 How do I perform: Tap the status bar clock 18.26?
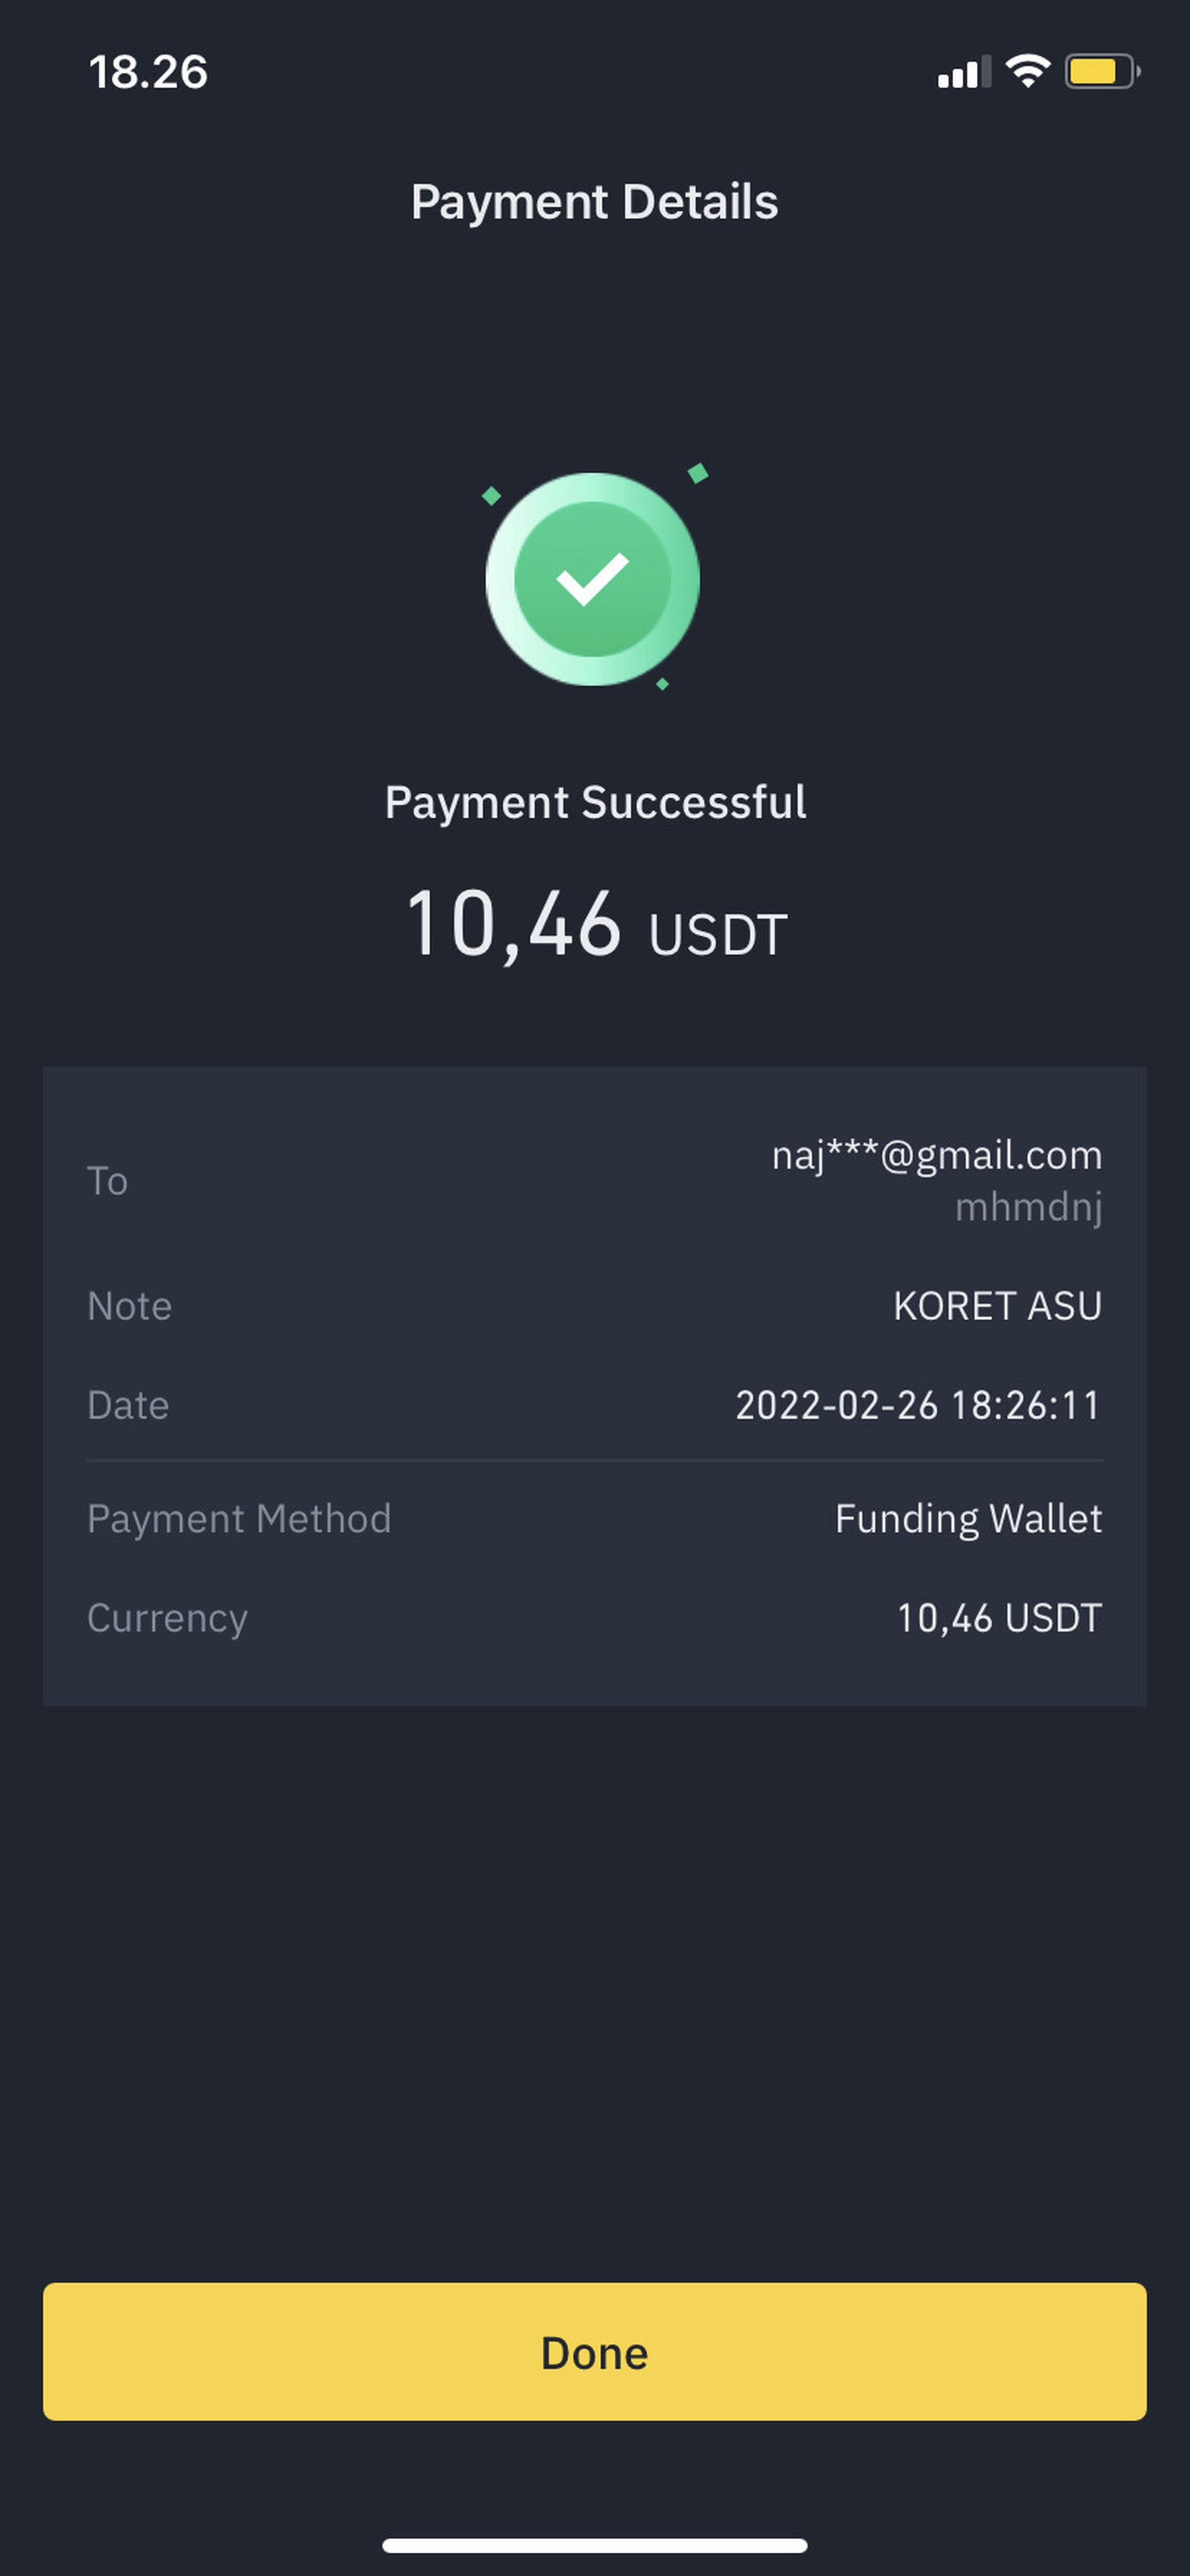click(148, 72)
